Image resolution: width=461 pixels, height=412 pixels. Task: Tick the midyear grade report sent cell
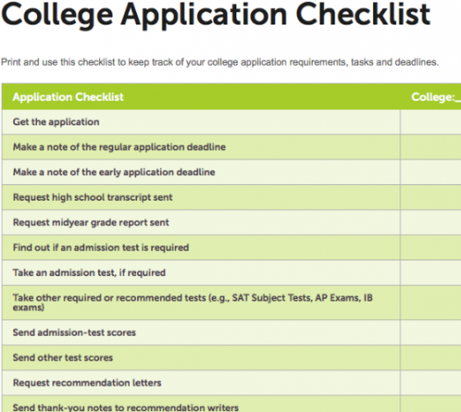(x=431, y=223)
